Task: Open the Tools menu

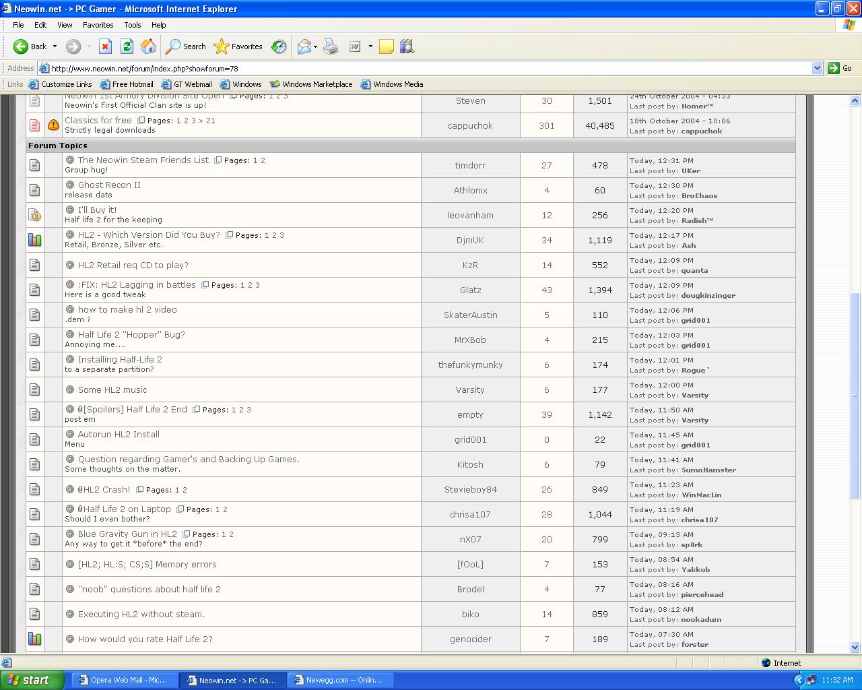Action: (x=132, y=25)
